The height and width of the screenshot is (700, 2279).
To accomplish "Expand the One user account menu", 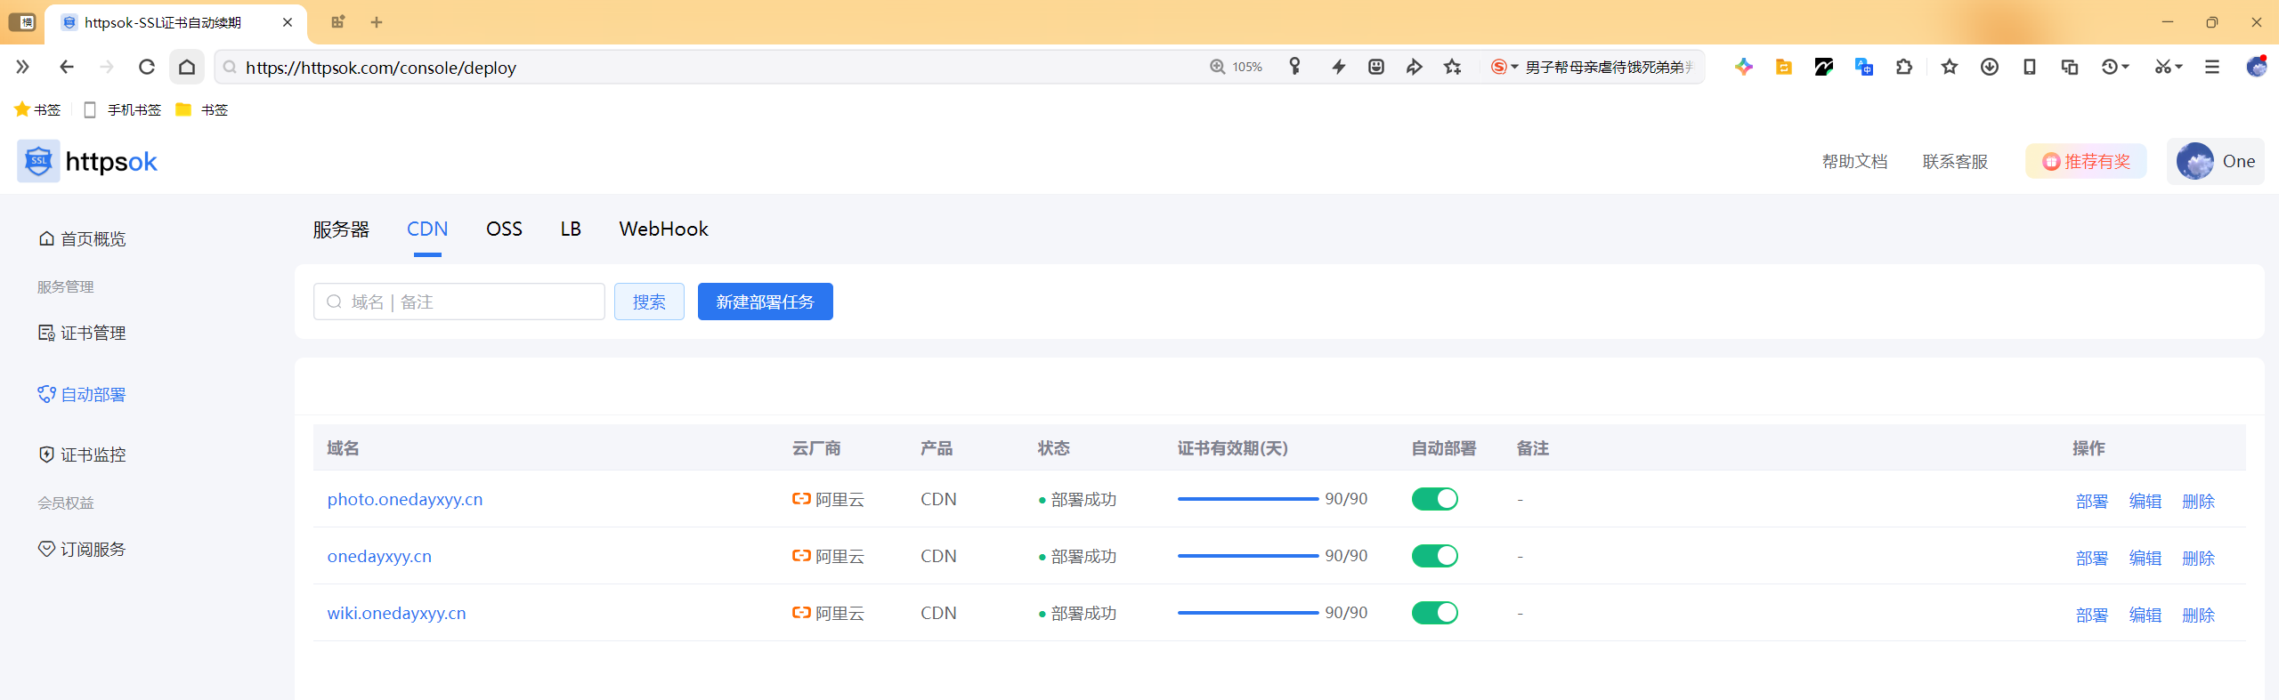I will point(2216,161).
